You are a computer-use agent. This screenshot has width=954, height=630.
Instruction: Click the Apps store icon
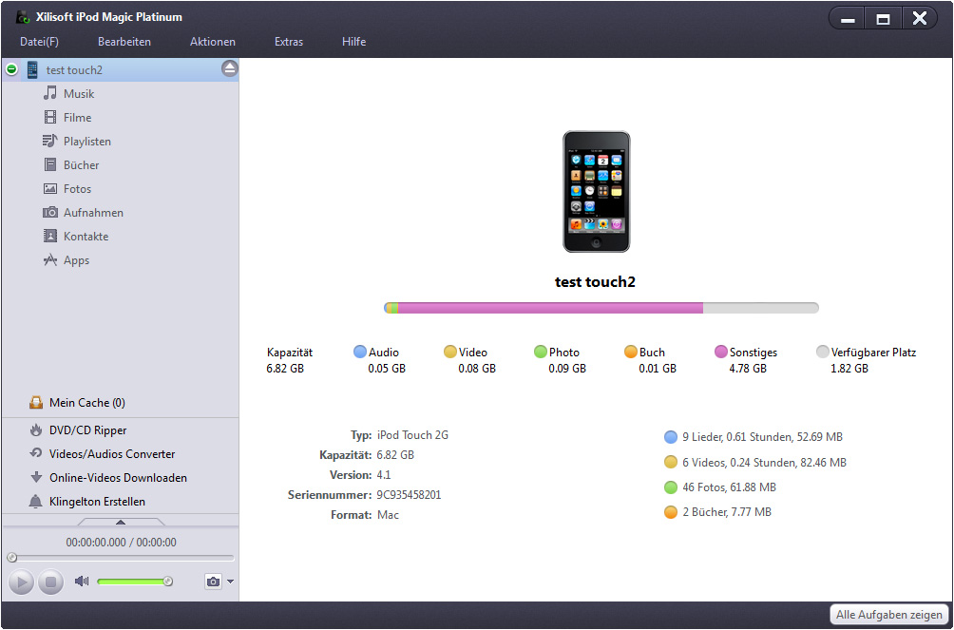50,260
